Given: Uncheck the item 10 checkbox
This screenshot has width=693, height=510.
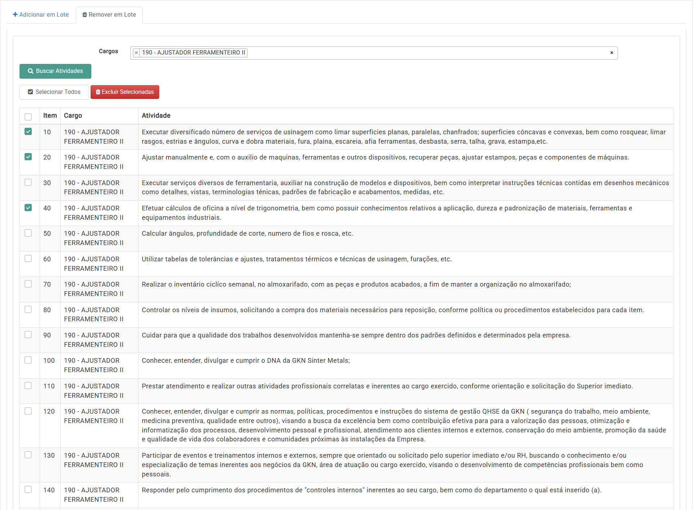Looking at the screenshot, I should pyautogui.click(x=28, y=132).
